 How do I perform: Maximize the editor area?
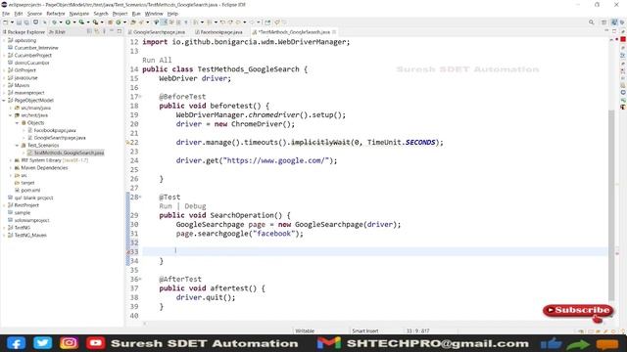(x=614, y=31)
